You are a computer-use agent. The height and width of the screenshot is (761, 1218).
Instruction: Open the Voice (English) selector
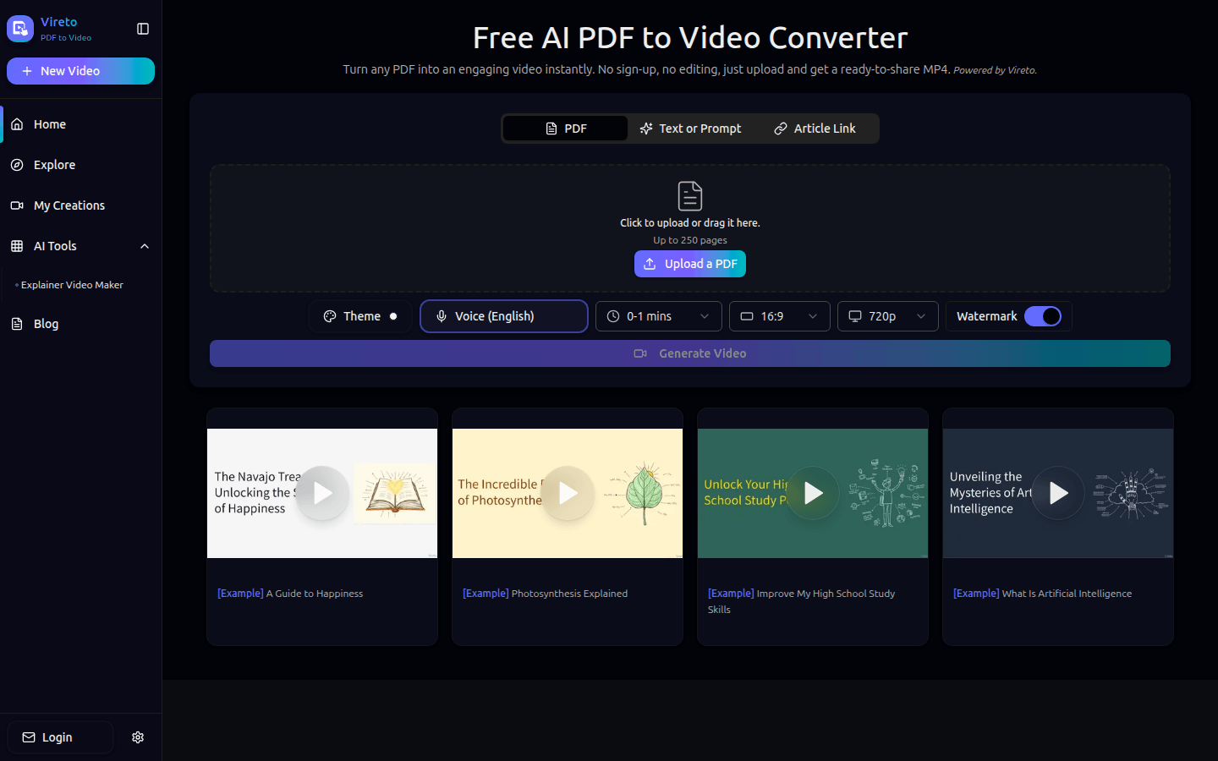tap(504, 316)
